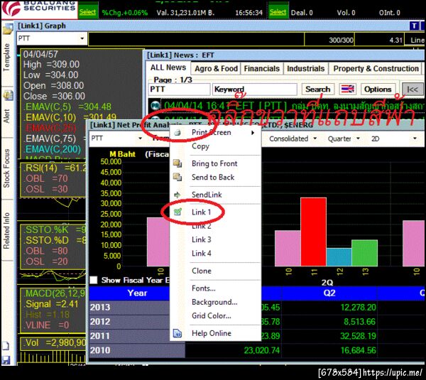The width and height of the screenshot is (426, 380).
Task: Switch to Financials news tab
Action: tap(261, 68)
